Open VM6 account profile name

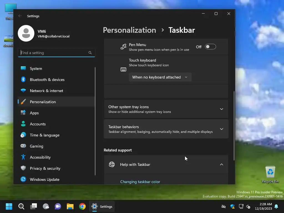point(42,31)
